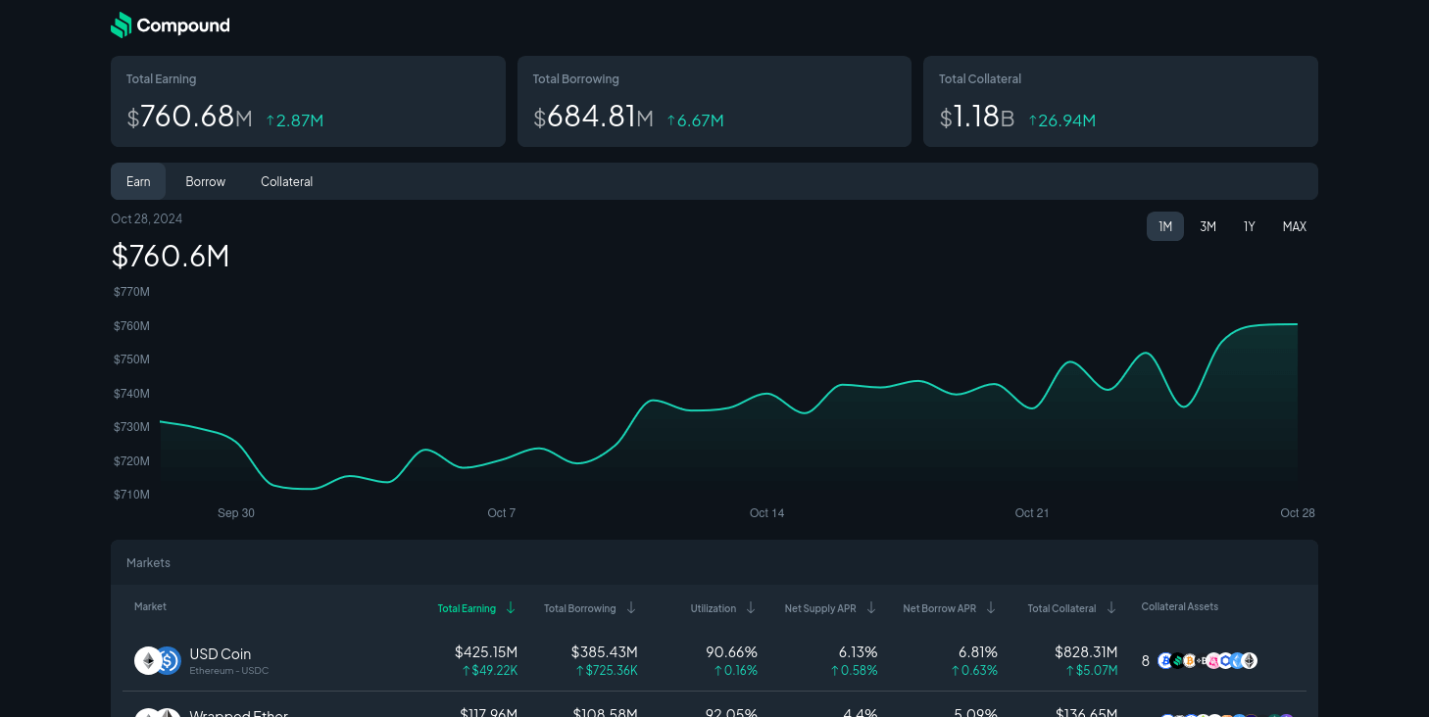The height and width of the screenshot is (717, 1429).
Task: Click the $385.43M Total Borrowing value
Action: [x=605, y=652]
